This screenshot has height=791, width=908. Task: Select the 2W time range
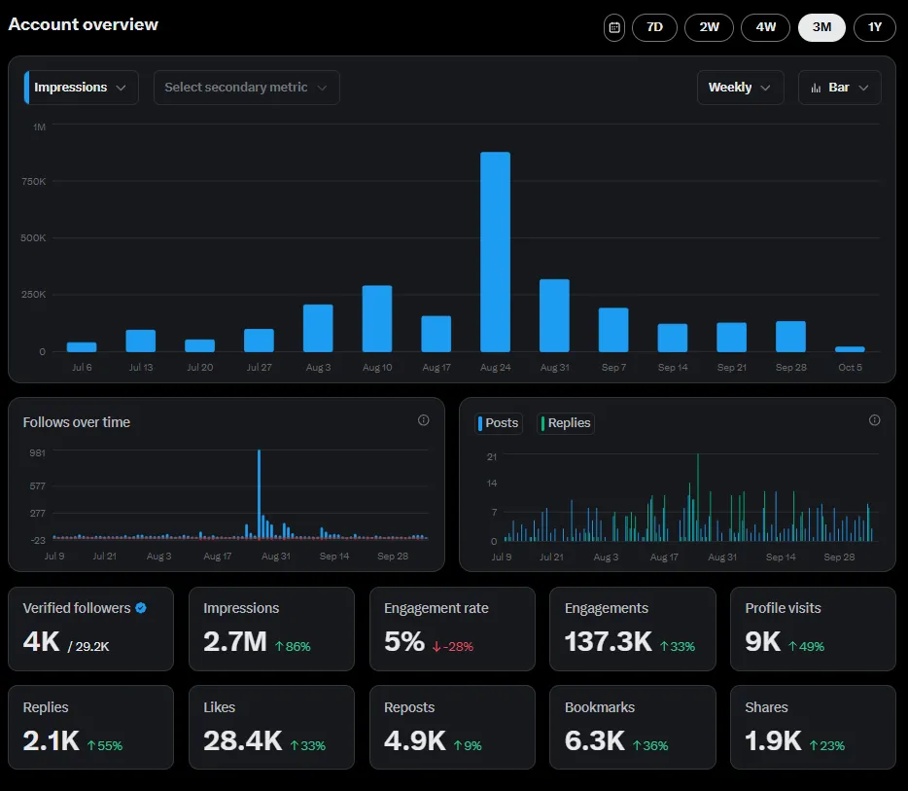[709, 27]
